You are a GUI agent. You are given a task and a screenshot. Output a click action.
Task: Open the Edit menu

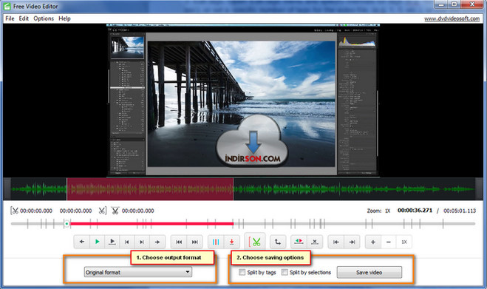24,18
